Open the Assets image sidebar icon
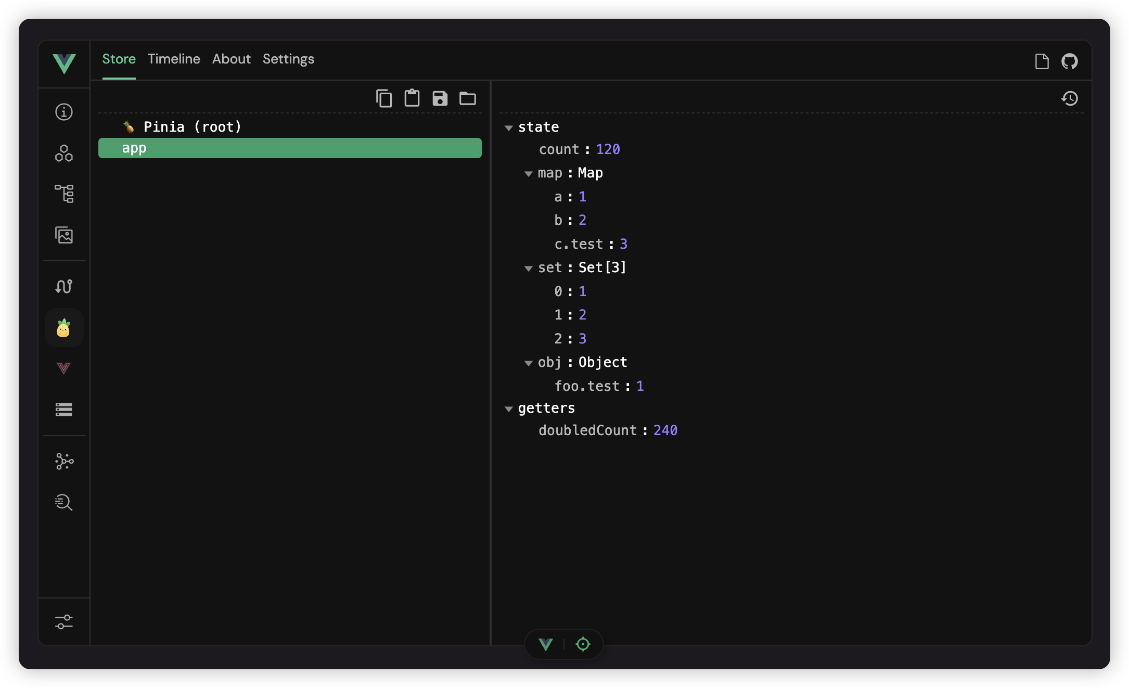This screenshot has width=1129, height=688. pos(64,235)
